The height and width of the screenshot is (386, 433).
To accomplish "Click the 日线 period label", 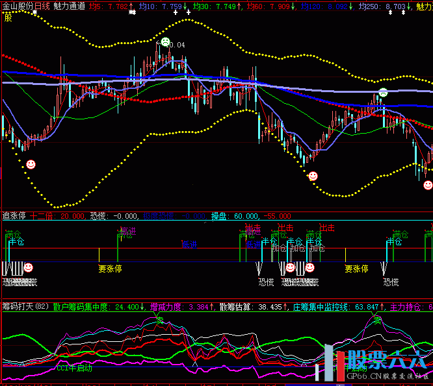I will 43,5.
